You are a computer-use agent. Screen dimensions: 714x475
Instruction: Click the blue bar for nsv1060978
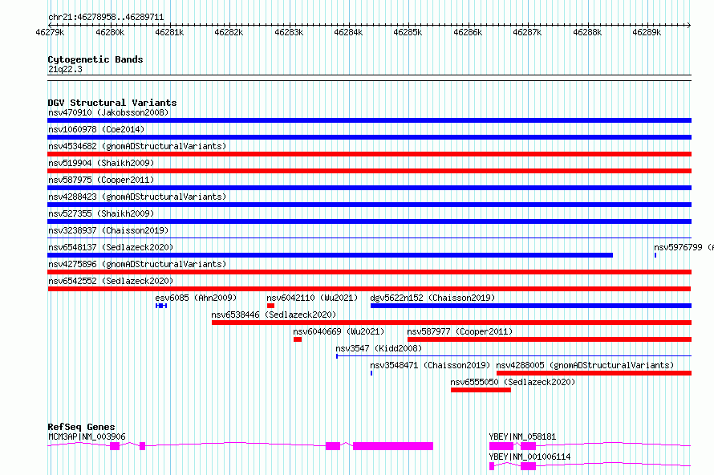[x=369, y=137]
